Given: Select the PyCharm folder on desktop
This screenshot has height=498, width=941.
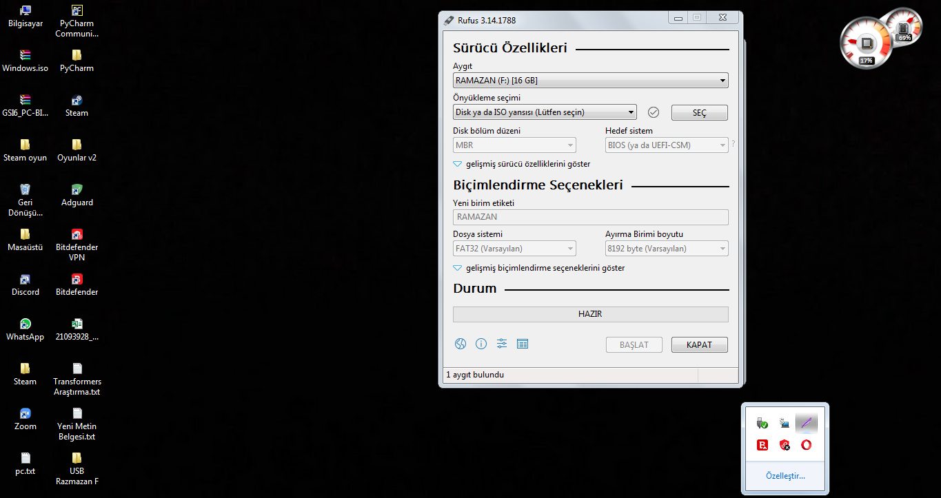Looking at the screenshot, I should click(77, 61).
